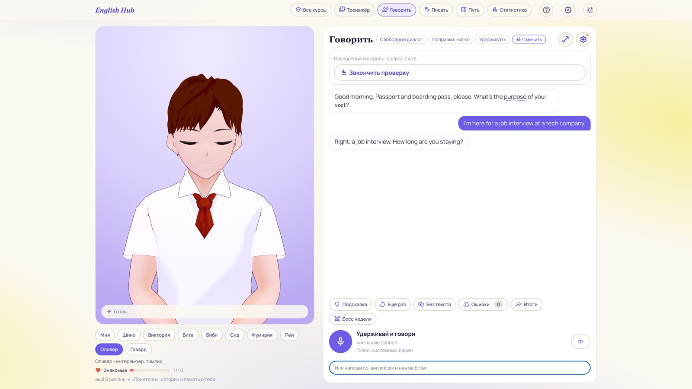The image size is (692, 389).
Task: Open the help question mark icon
Action: point(546,10)
